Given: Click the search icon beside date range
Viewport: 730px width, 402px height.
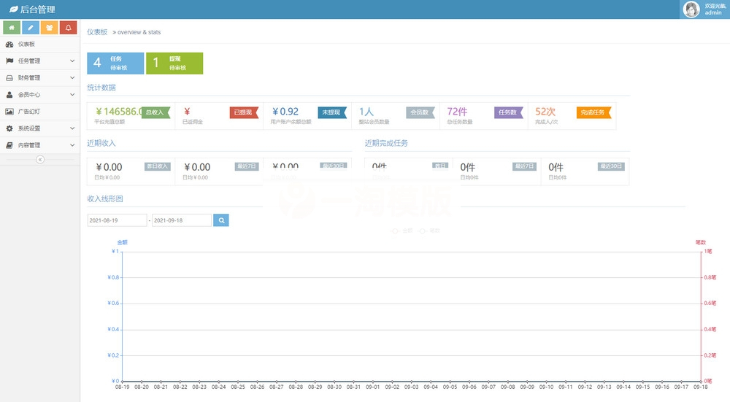Looking at the screenshot, I should [221, 220].
